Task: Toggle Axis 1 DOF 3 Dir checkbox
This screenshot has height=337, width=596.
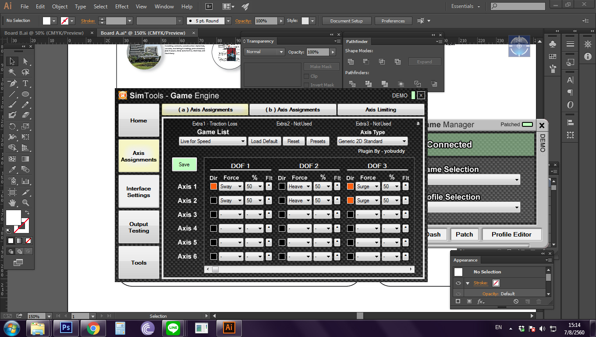Action: tap(350, 186)
